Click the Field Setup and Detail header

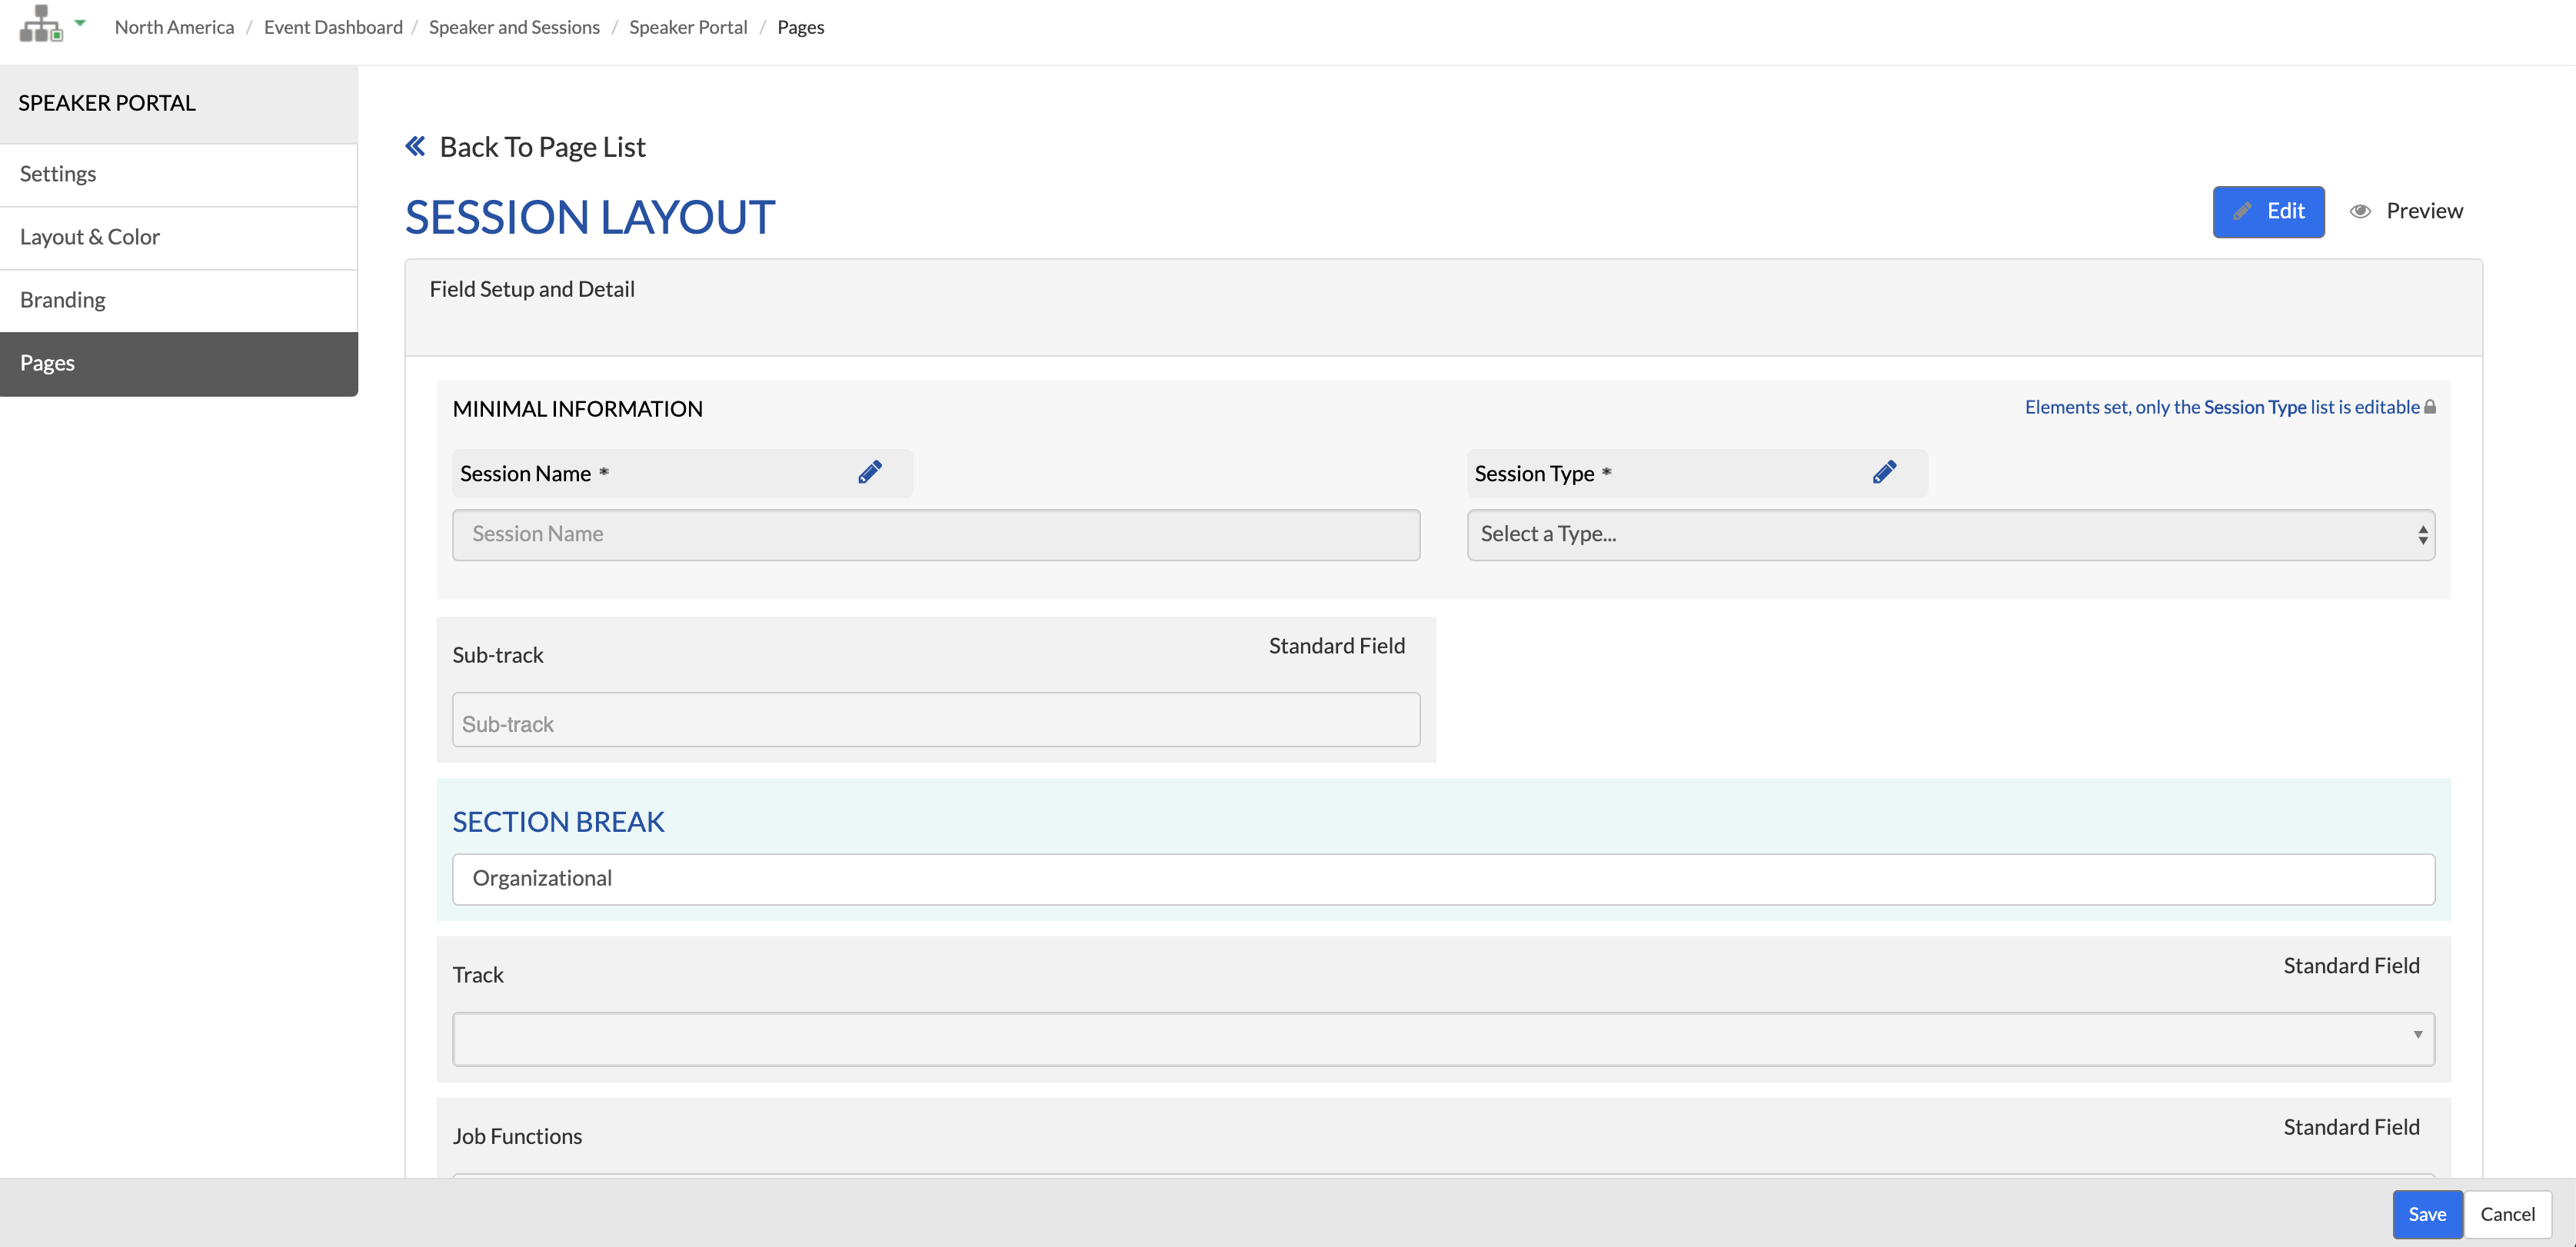(532, 289)
